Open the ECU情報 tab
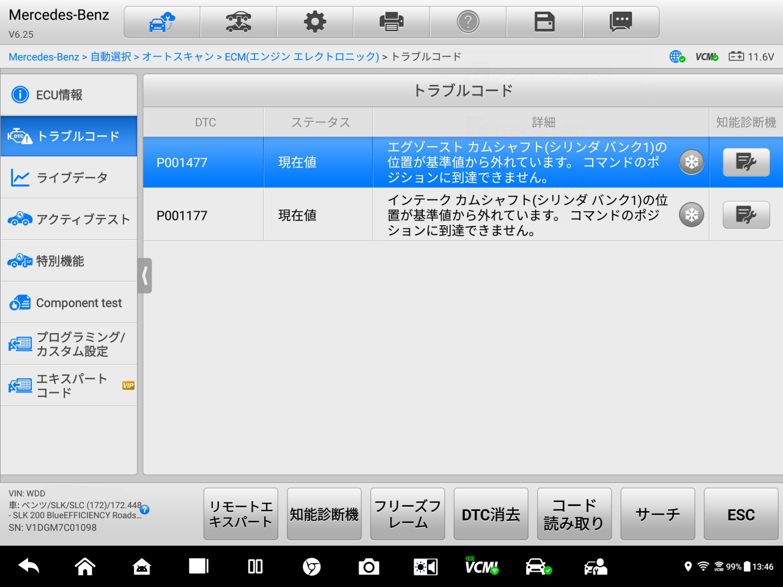 69,95
